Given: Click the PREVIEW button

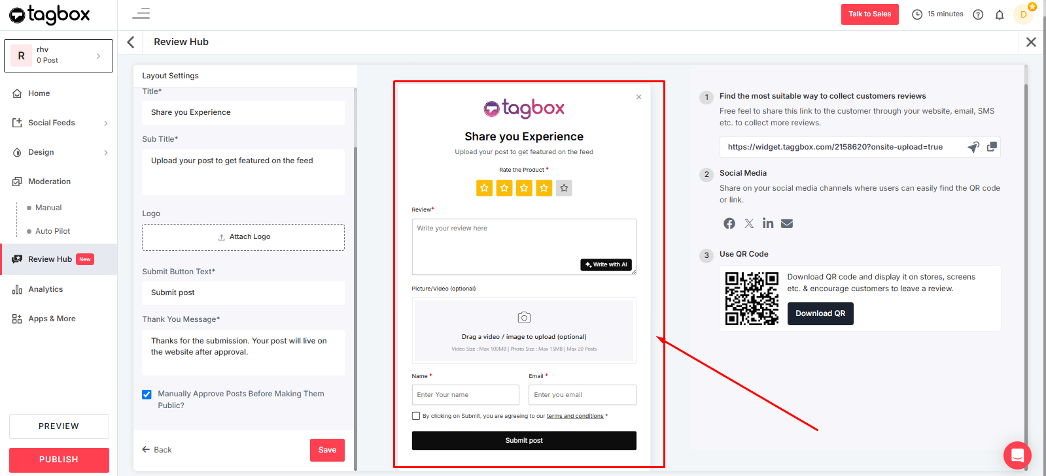Looking at the screenshot, I should pyautogui.click(x=59, y=426).
